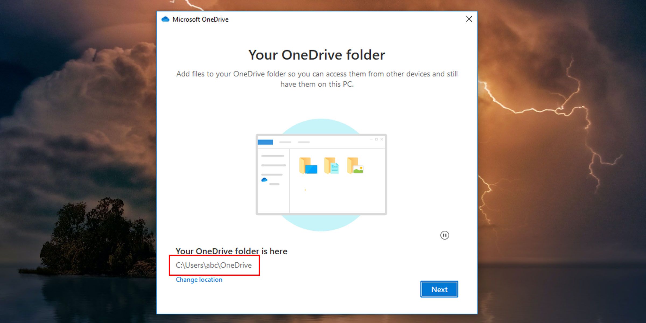Pause the OneDrive setup animation
Screen dimensions: 646x323
tap(445, 235)
